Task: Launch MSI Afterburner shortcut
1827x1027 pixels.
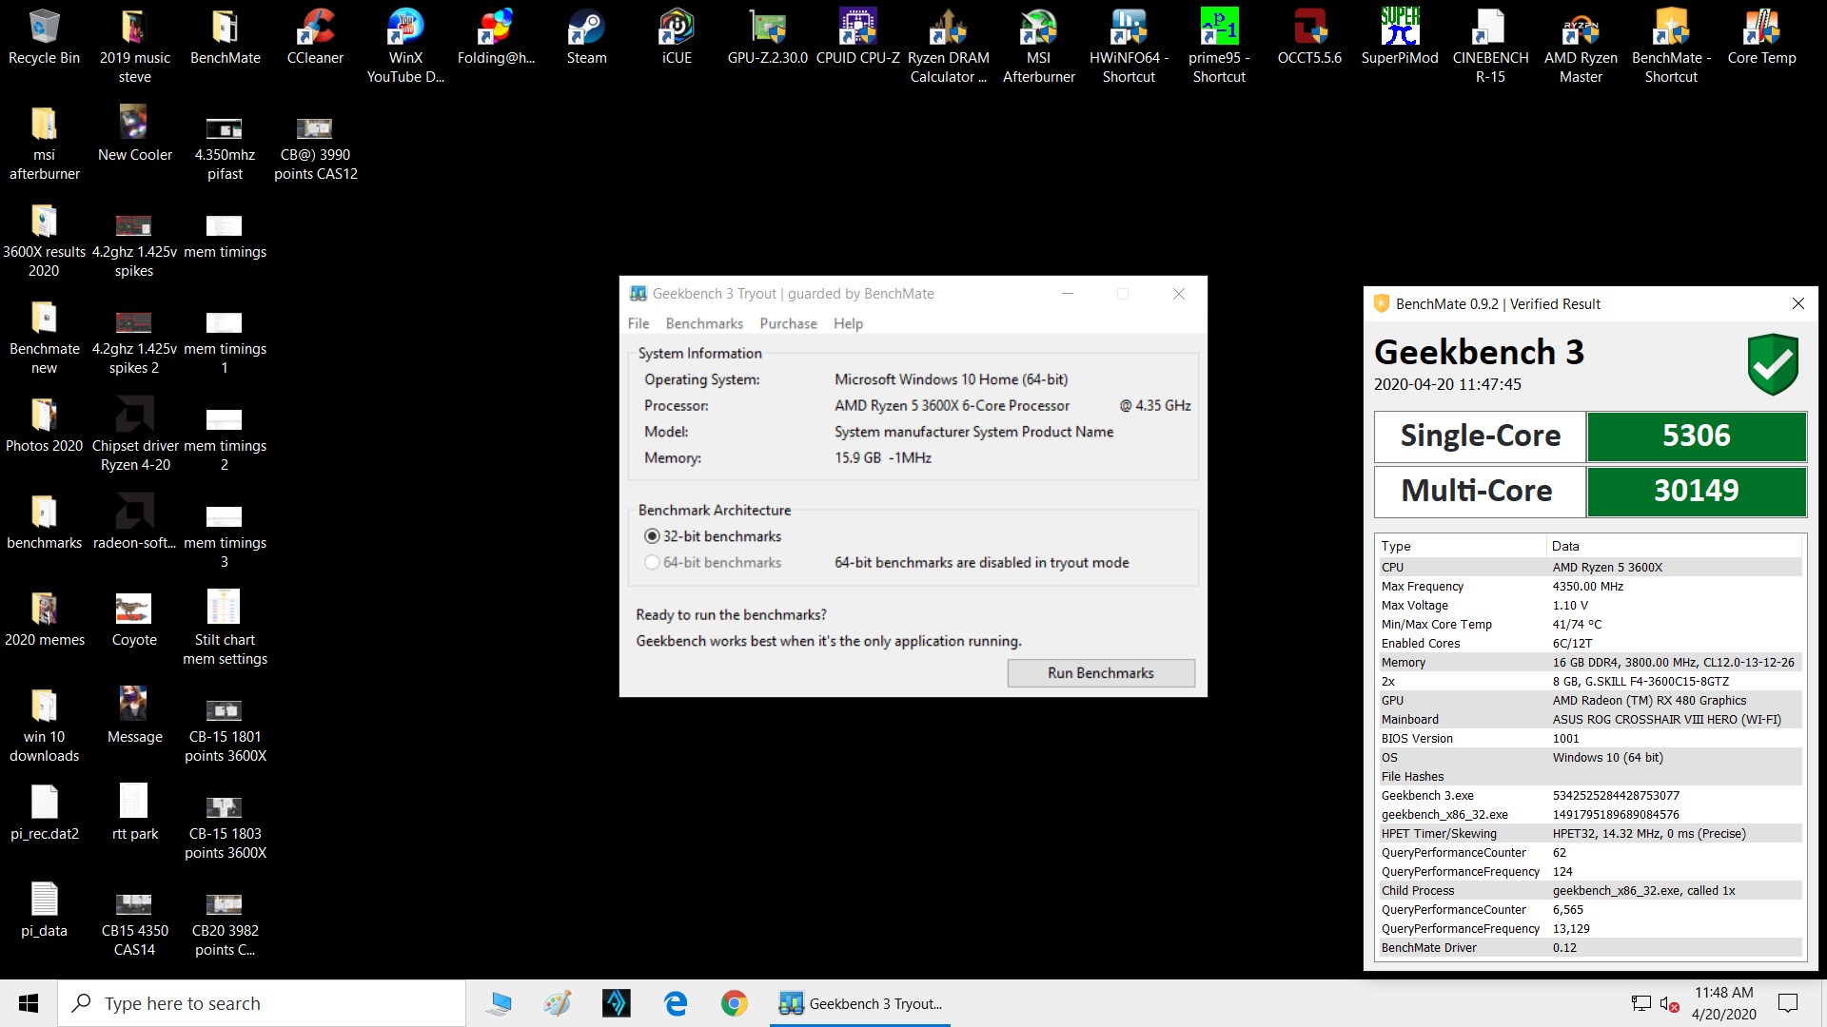Action: 1038,46
